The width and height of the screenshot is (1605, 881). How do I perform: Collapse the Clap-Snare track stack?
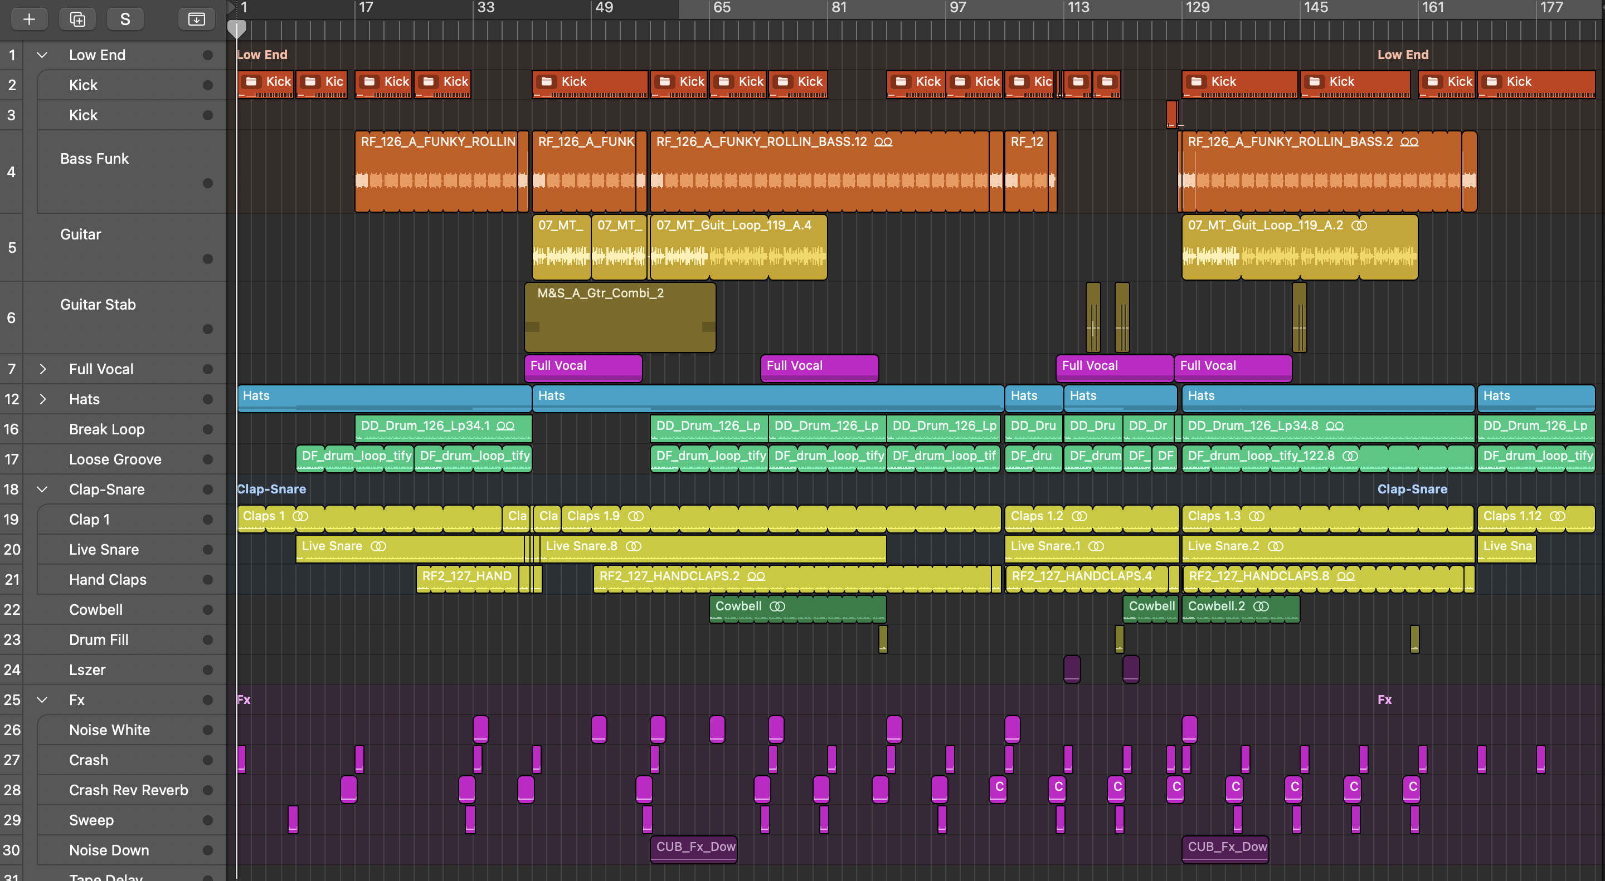point(42,490)
